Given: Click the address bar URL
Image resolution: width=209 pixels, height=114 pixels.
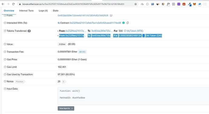Looking at the screenshot, I should click(x=73, y=4).
